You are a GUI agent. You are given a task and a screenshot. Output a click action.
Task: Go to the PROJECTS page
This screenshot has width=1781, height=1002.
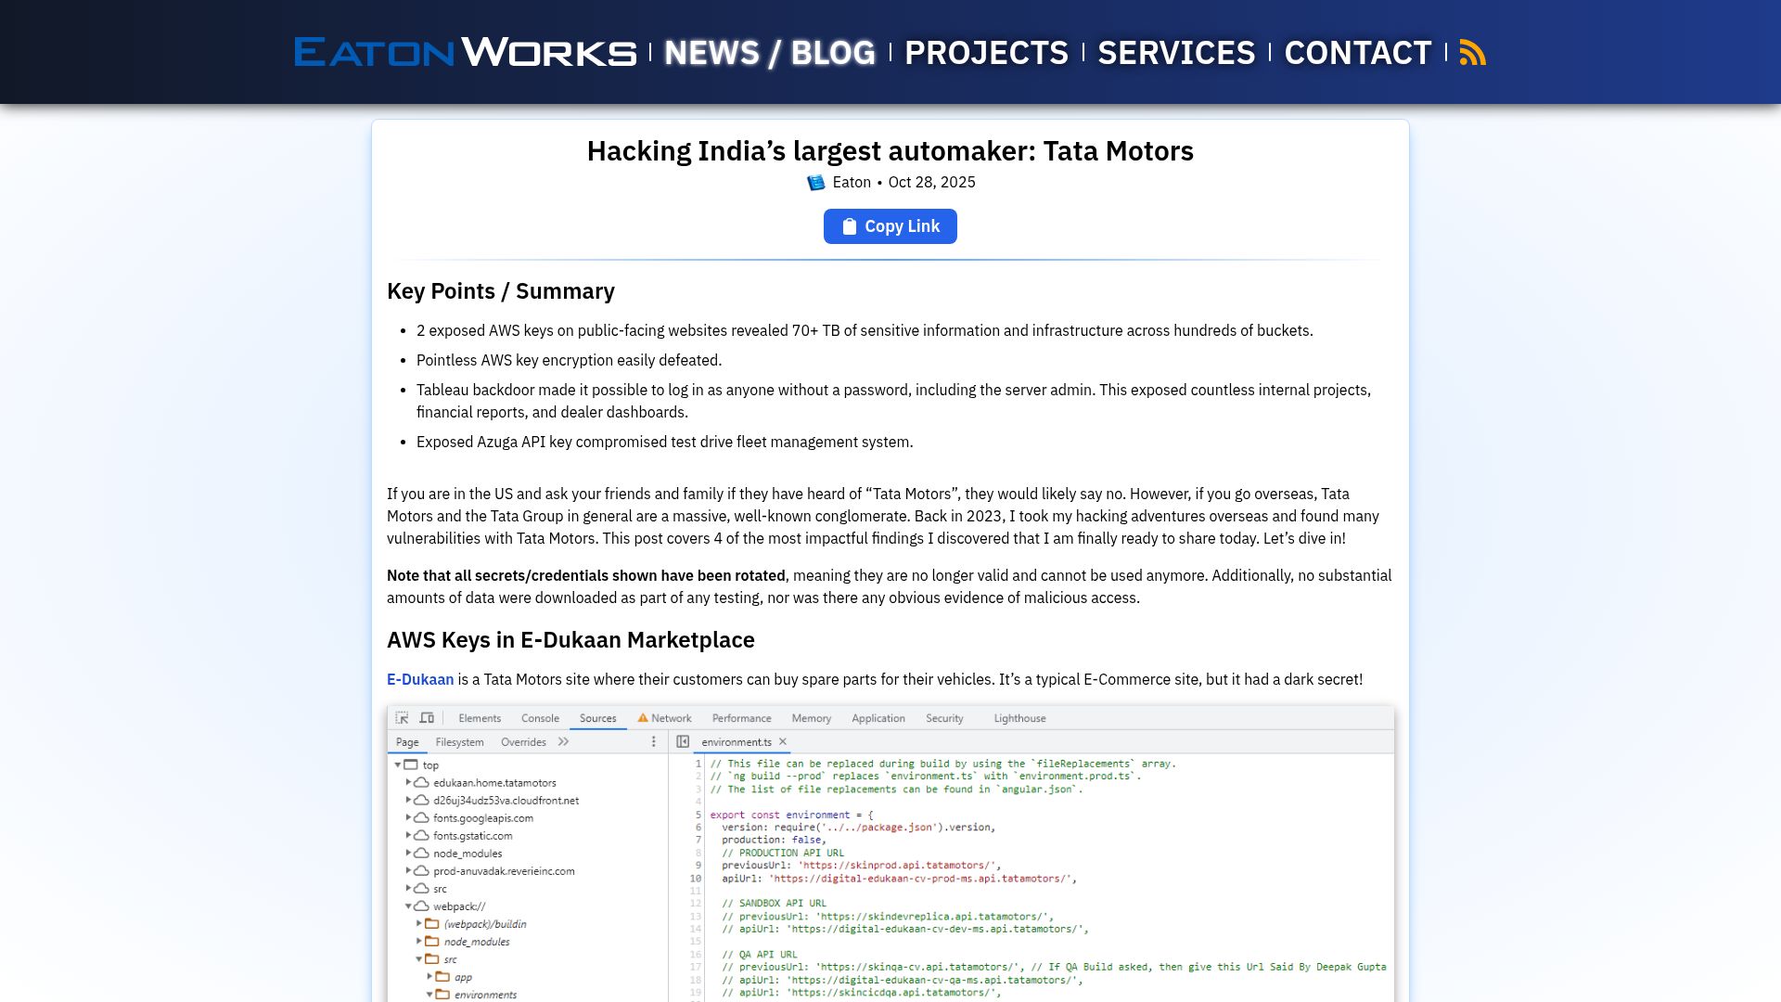coord(986,53)
